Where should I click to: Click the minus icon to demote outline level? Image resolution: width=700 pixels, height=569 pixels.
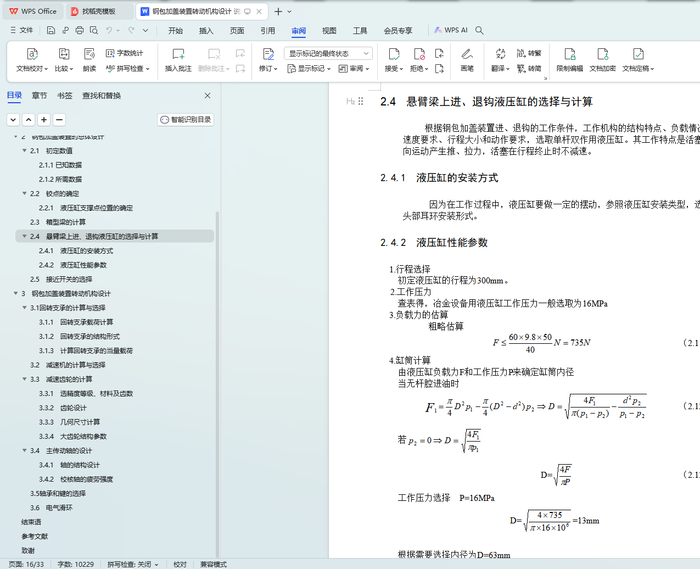point(59,120)
